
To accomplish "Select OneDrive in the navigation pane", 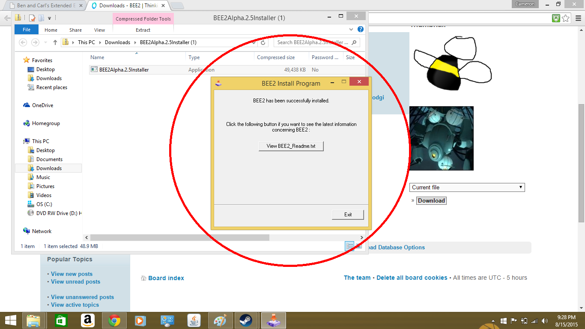I will [x=42, y=105].
